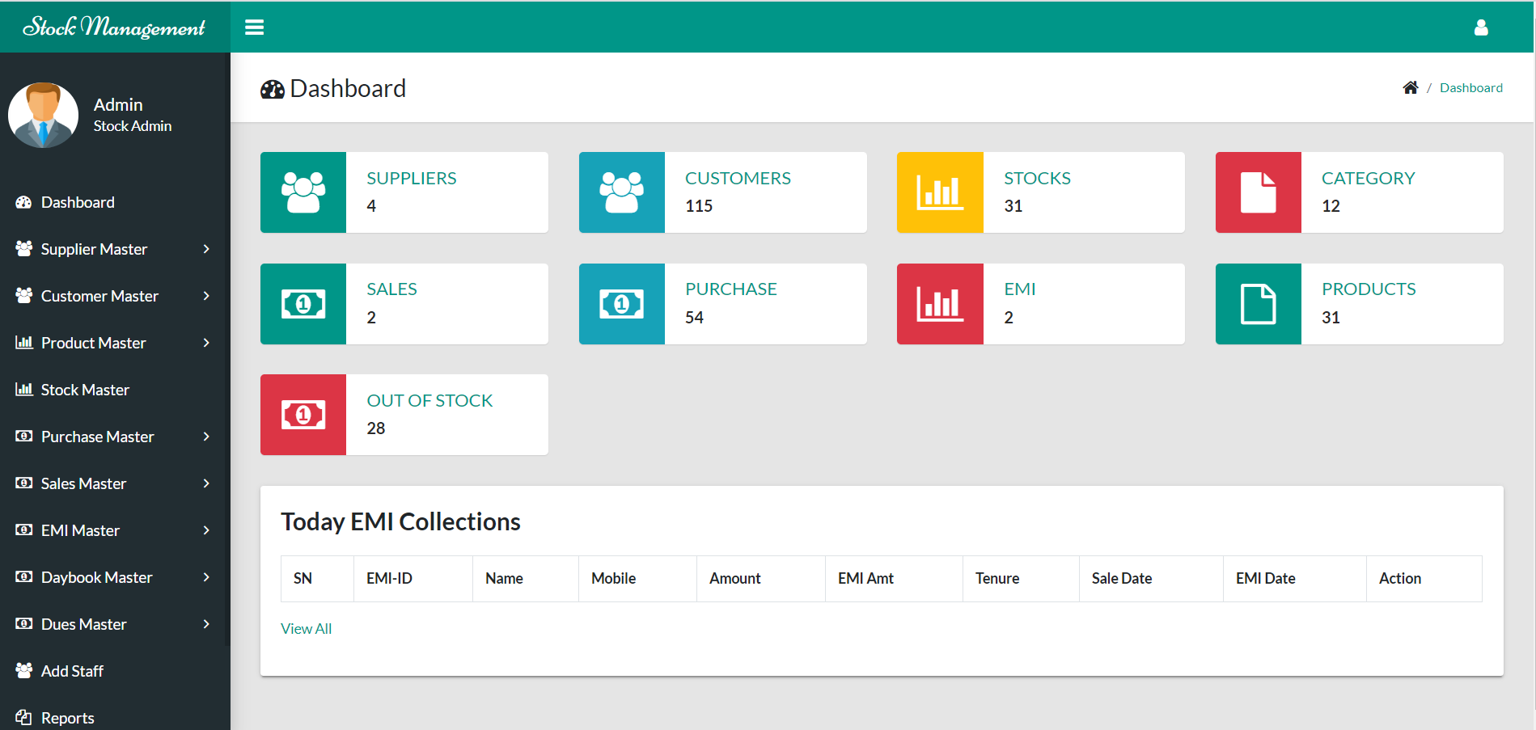Open the Add Staff menu item

(72, 671)
